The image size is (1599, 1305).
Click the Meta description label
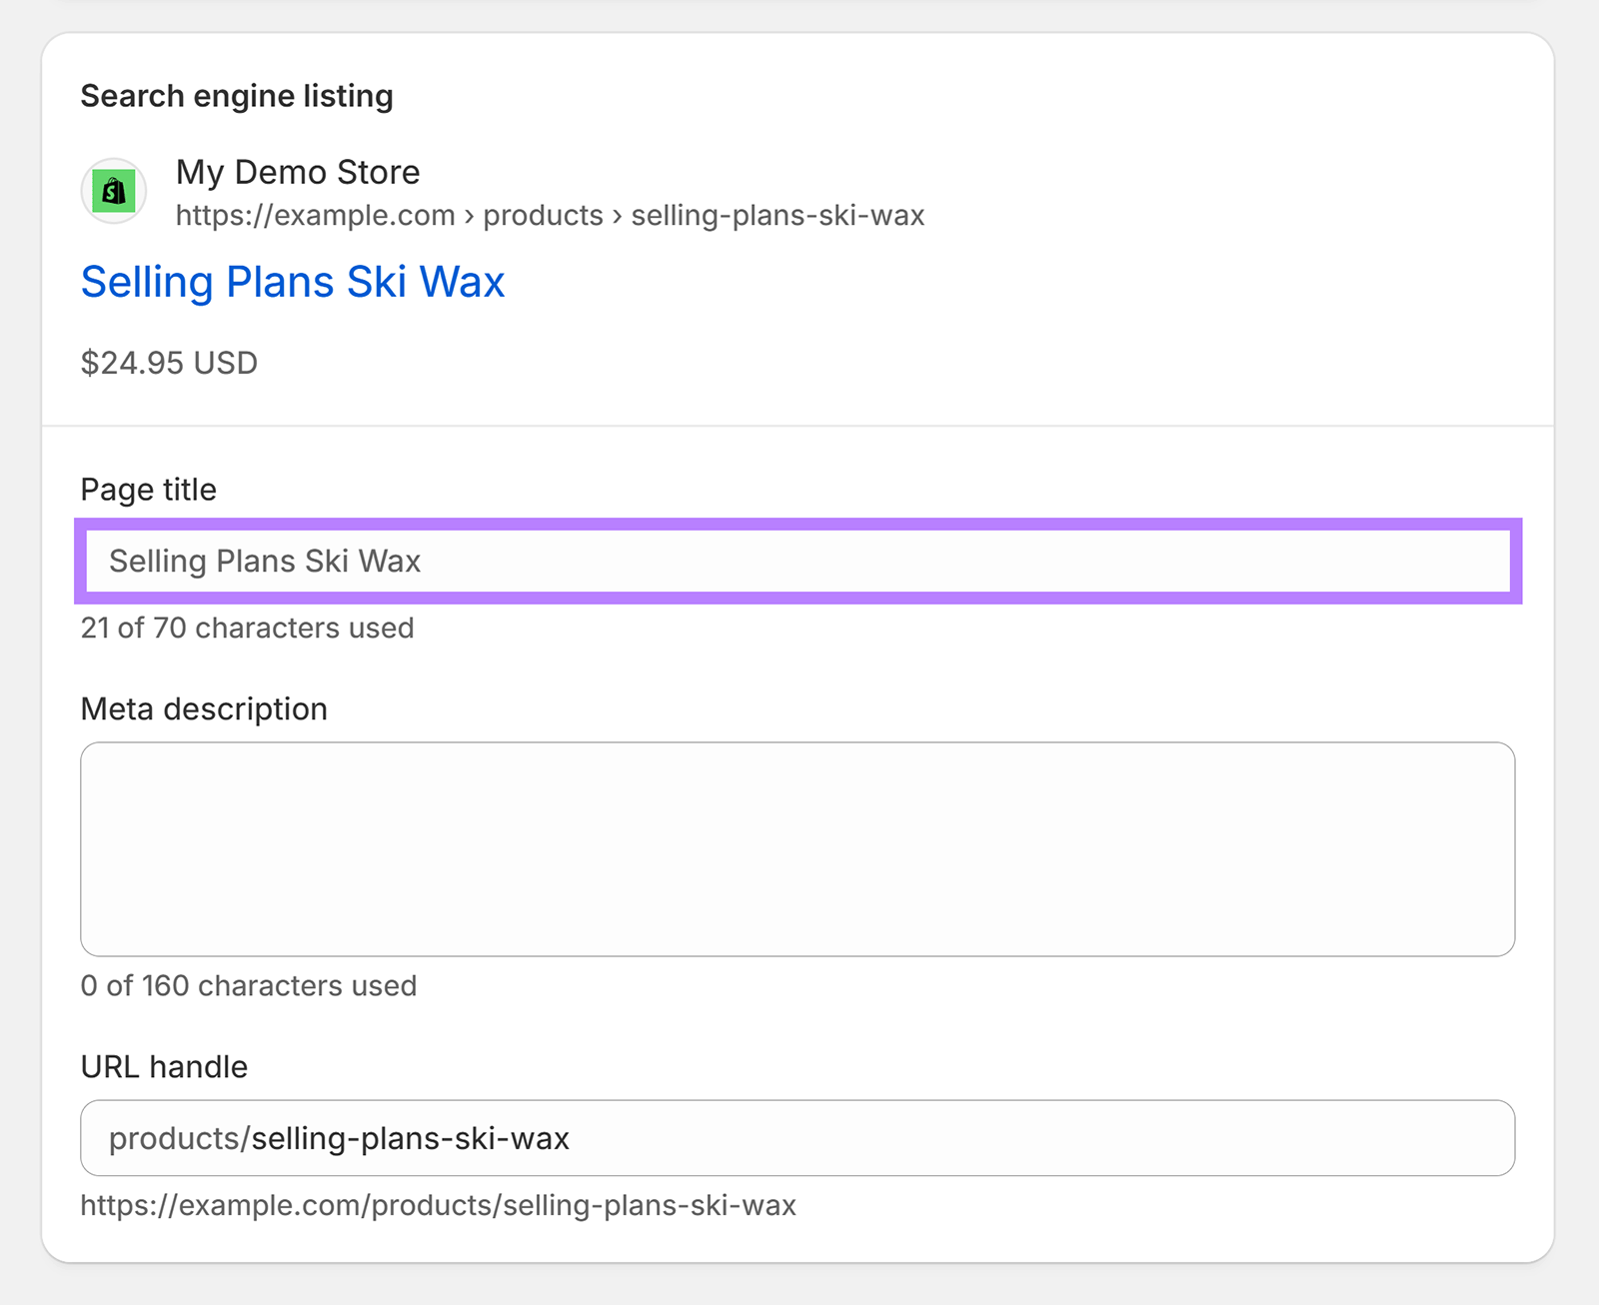tap(204, 708)
